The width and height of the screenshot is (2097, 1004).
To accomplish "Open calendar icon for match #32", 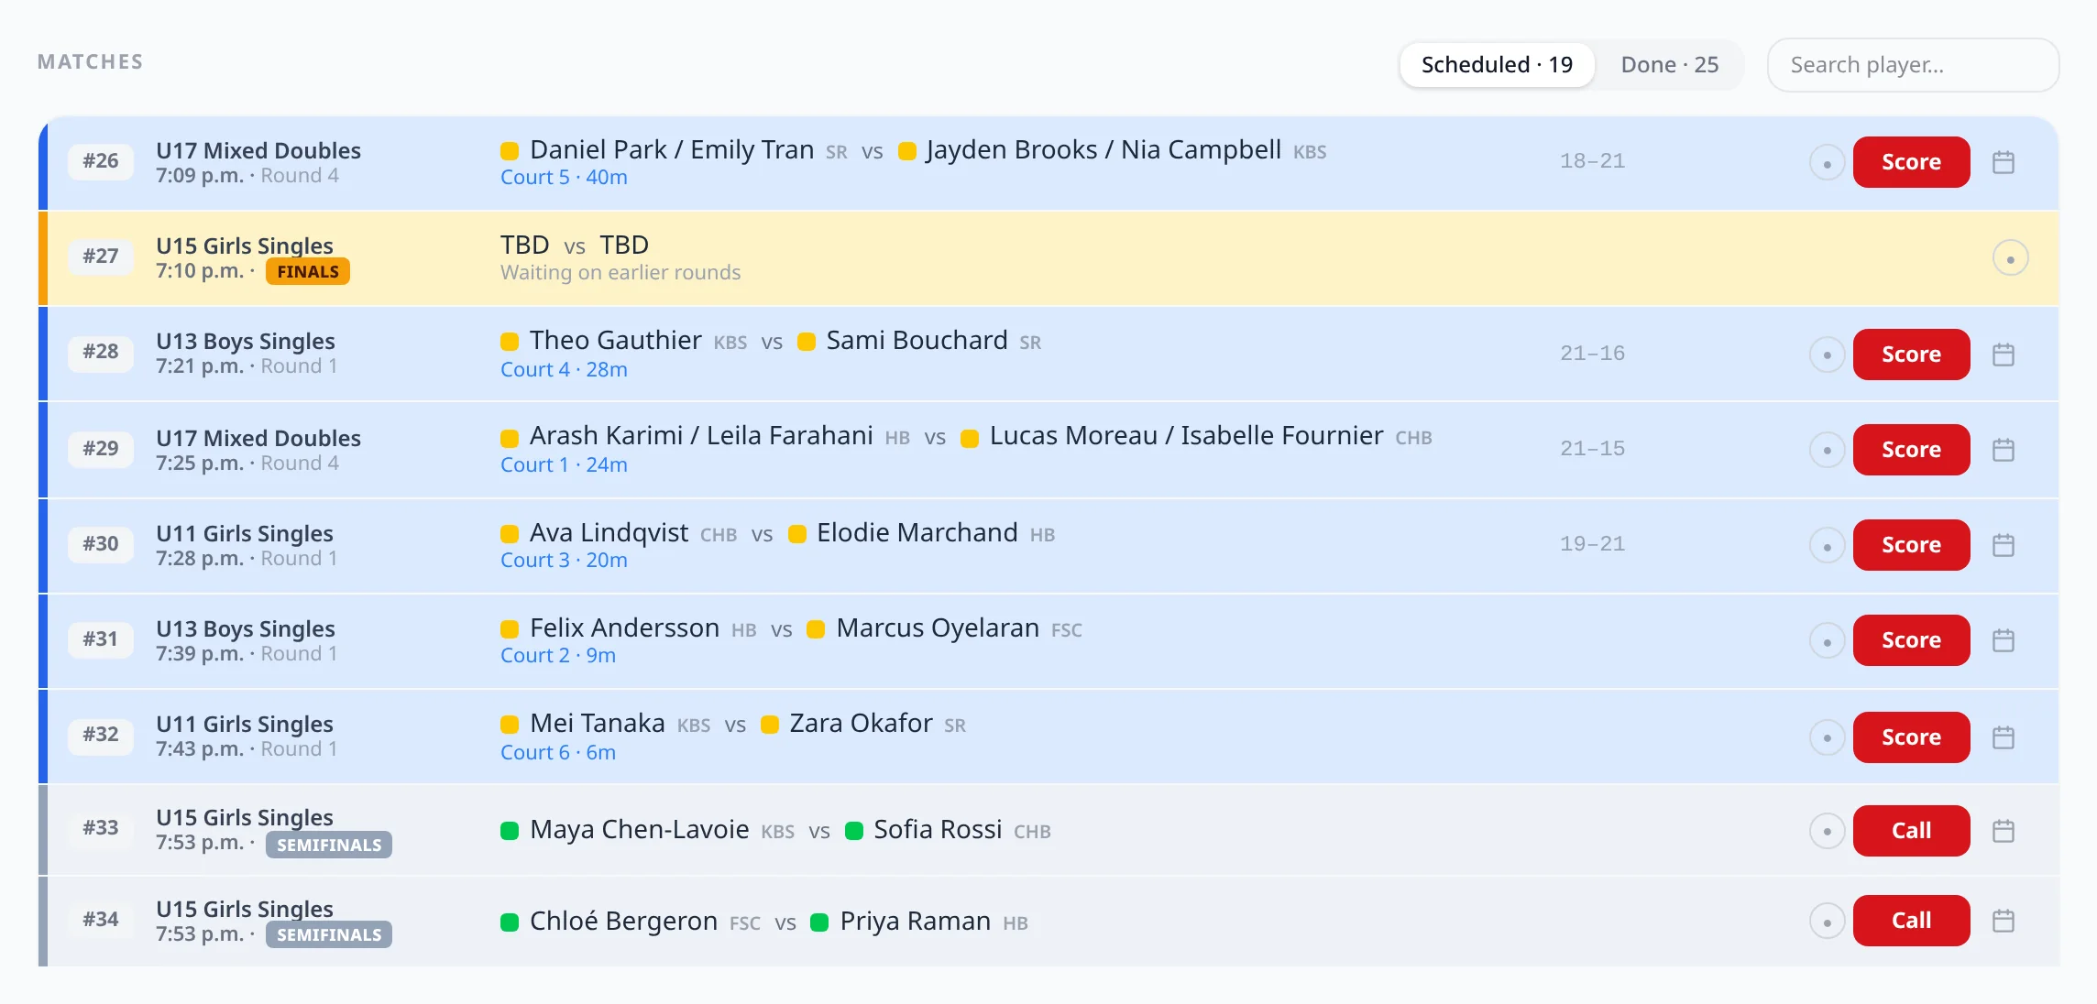I will (x=2004, y=737).
